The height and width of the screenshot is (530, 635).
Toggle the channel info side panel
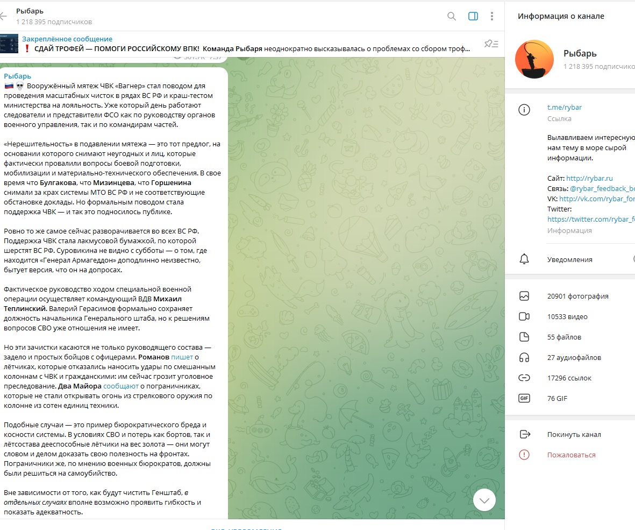[x=473, y=16]
